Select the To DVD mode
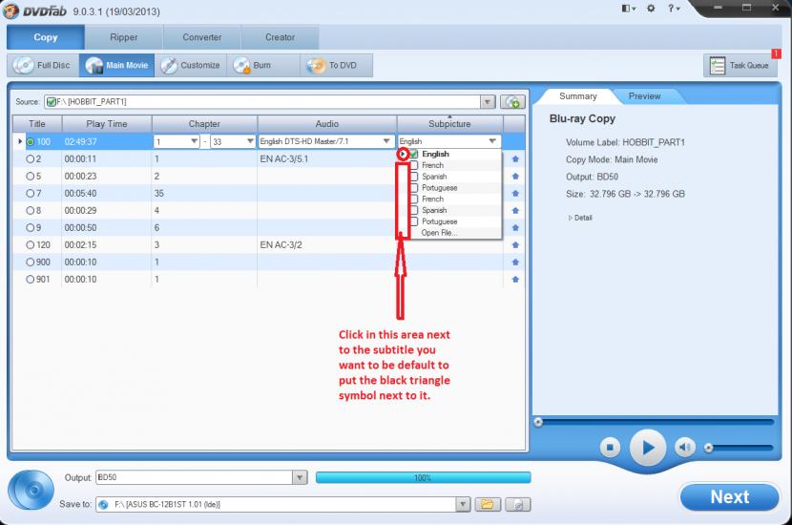The height and width of the screenshot is (525, 792). (x=315, y=66)
